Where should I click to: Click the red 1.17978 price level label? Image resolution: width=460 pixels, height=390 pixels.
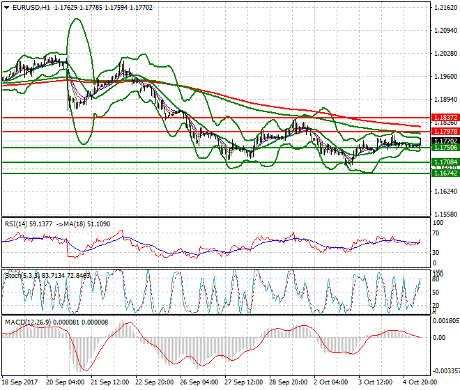[x=445, y=131]
